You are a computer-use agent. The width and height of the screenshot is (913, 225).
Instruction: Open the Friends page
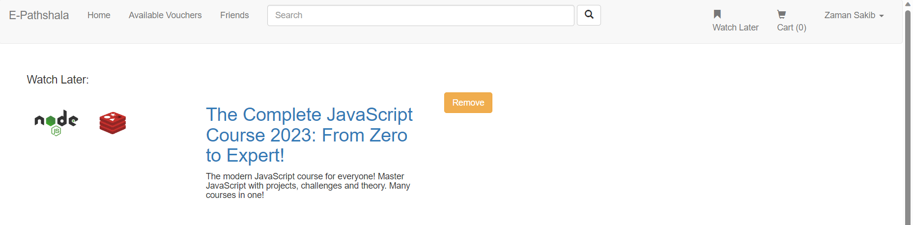[234, 15]
